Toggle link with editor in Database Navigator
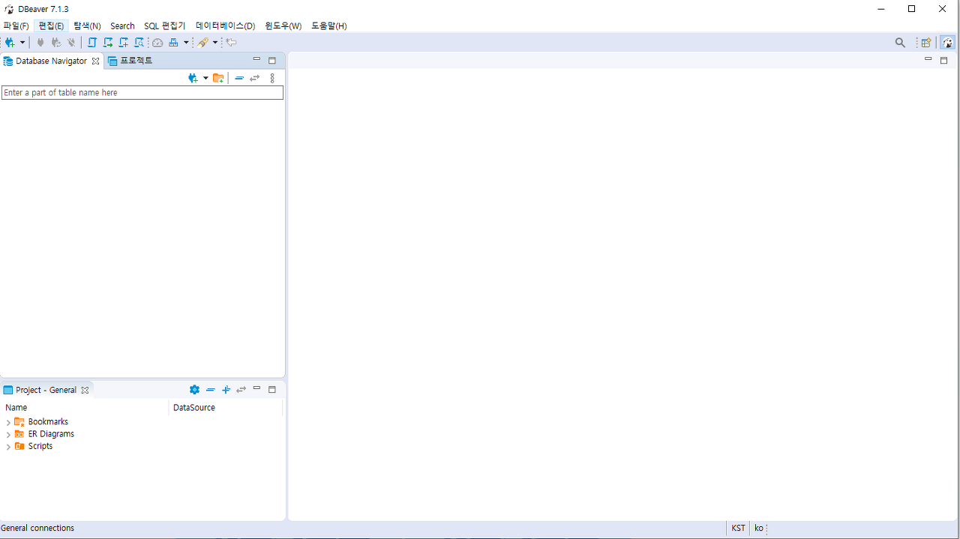The height and width of the screenshot is (539, 960). pos(255,78)
